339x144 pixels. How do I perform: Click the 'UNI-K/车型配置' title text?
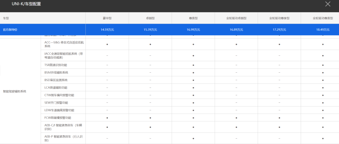tap(26, 4)
